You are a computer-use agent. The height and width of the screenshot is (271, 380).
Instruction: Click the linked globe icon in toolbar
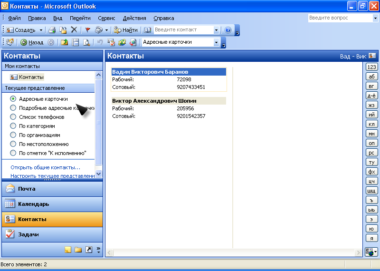(122, 42)
